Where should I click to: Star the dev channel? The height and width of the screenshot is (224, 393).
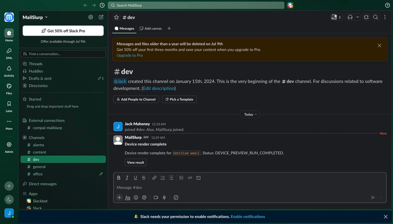(x=116, y=17)
